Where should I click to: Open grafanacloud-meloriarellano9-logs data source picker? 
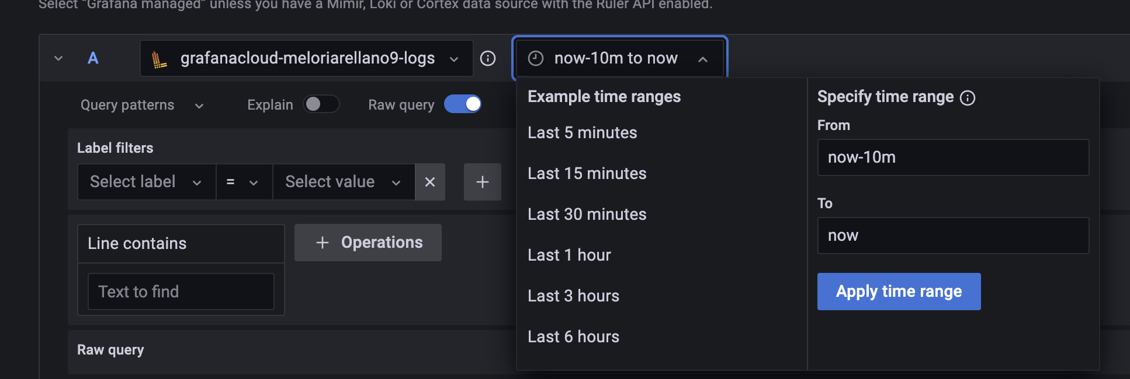point(307,58)
